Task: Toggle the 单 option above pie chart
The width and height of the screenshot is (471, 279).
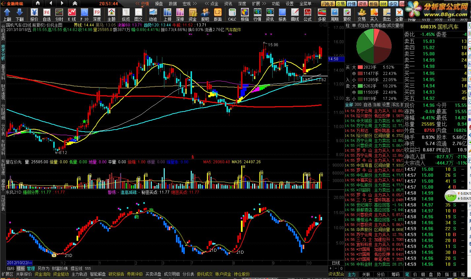Action: 354,25
